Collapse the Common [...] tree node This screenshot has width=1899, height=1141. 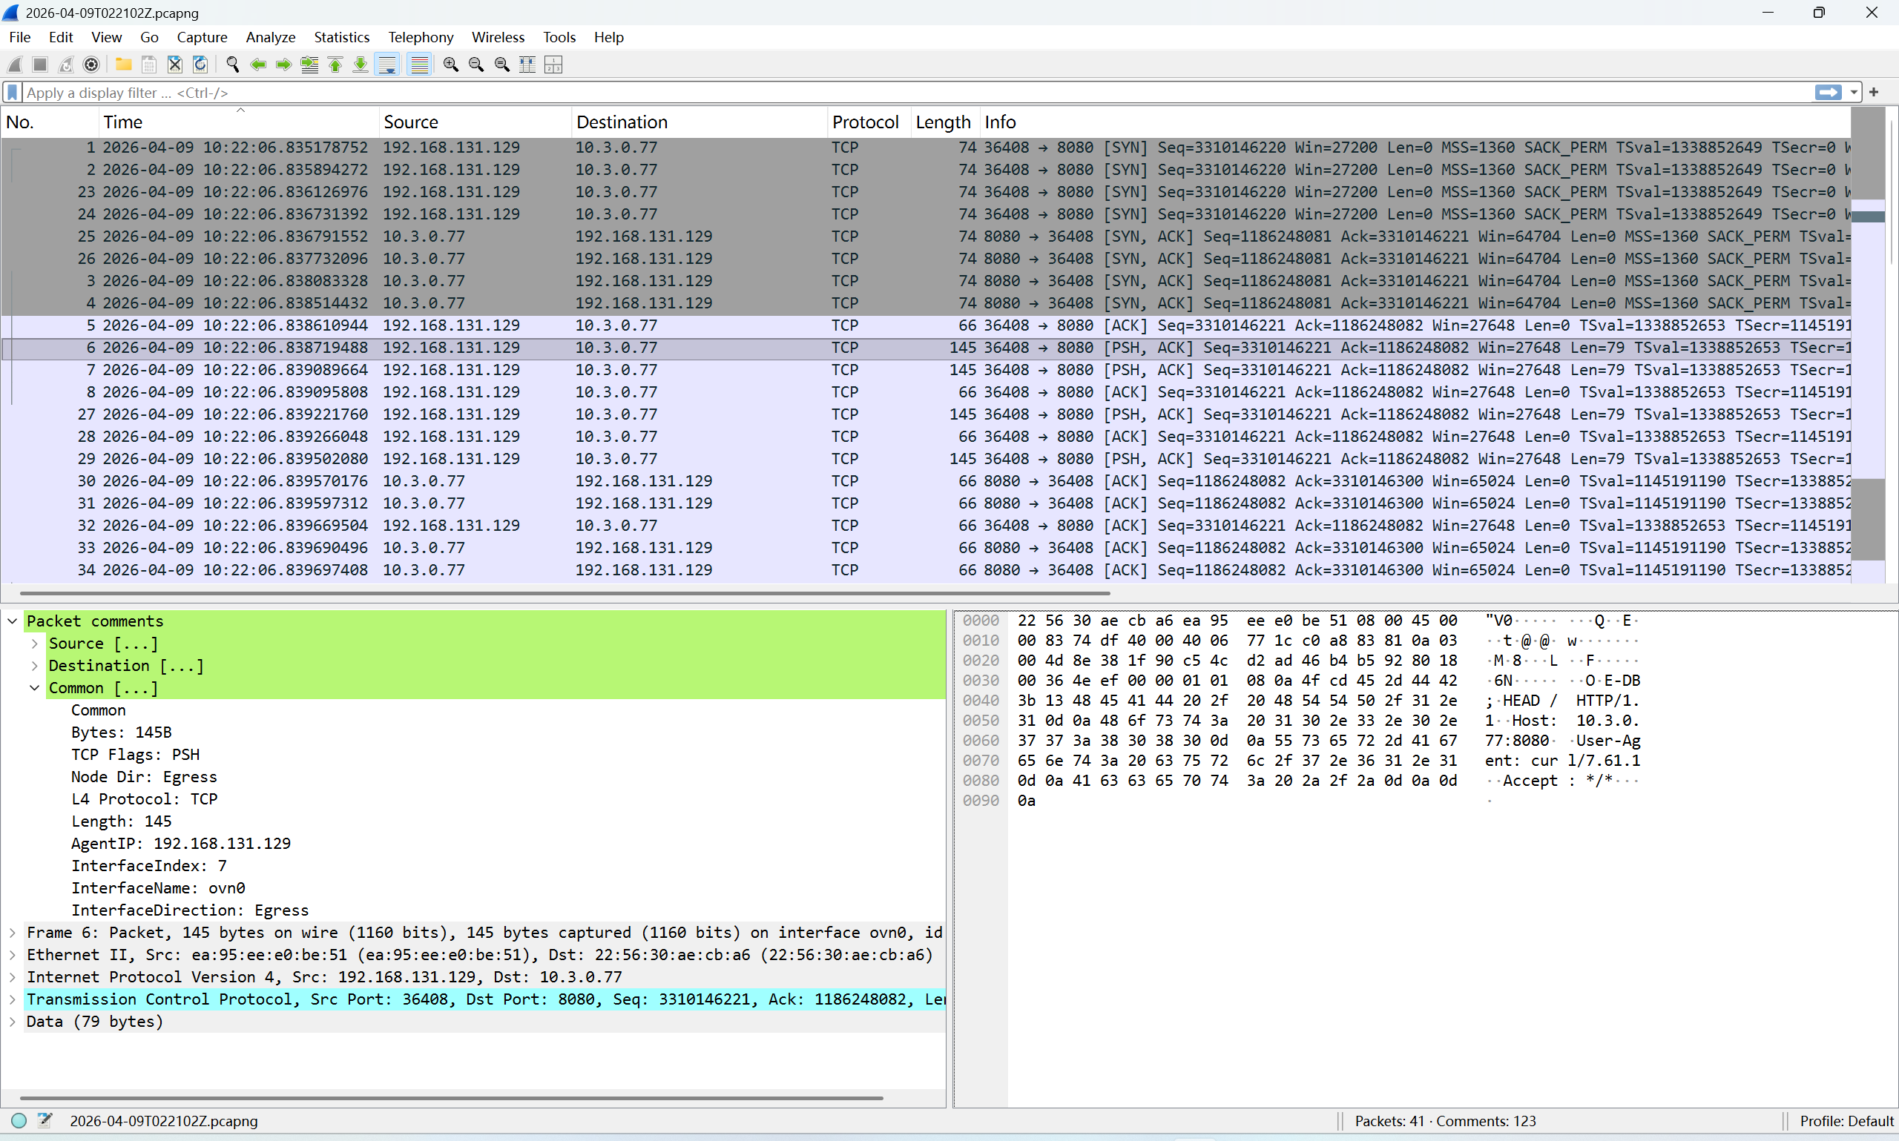click(x=35, y=688)
